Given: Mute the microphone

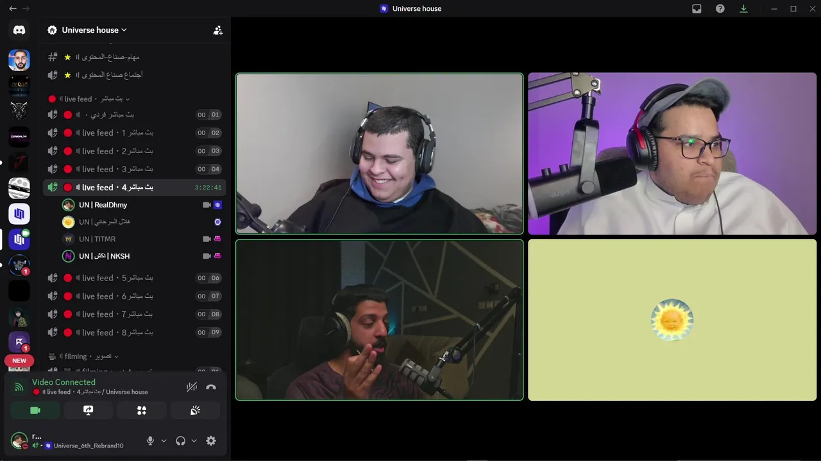Looking at the screenshot, I should click(150, 441).
